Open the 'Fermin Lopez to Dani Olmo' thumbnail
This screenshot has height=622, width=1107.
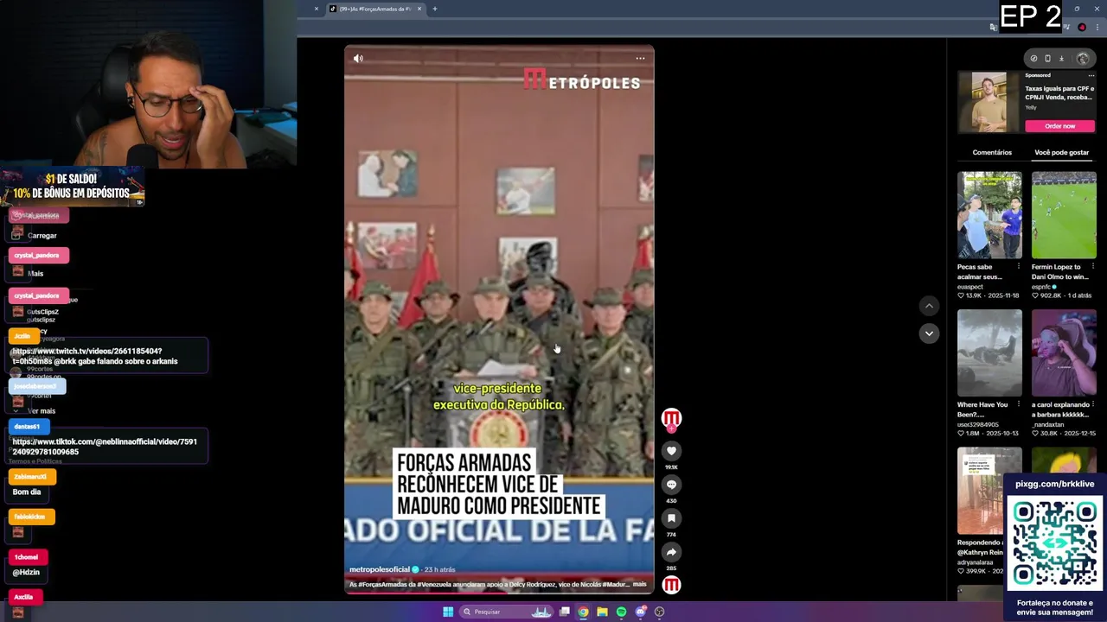pyautogui.click(x=1064, y=215)
